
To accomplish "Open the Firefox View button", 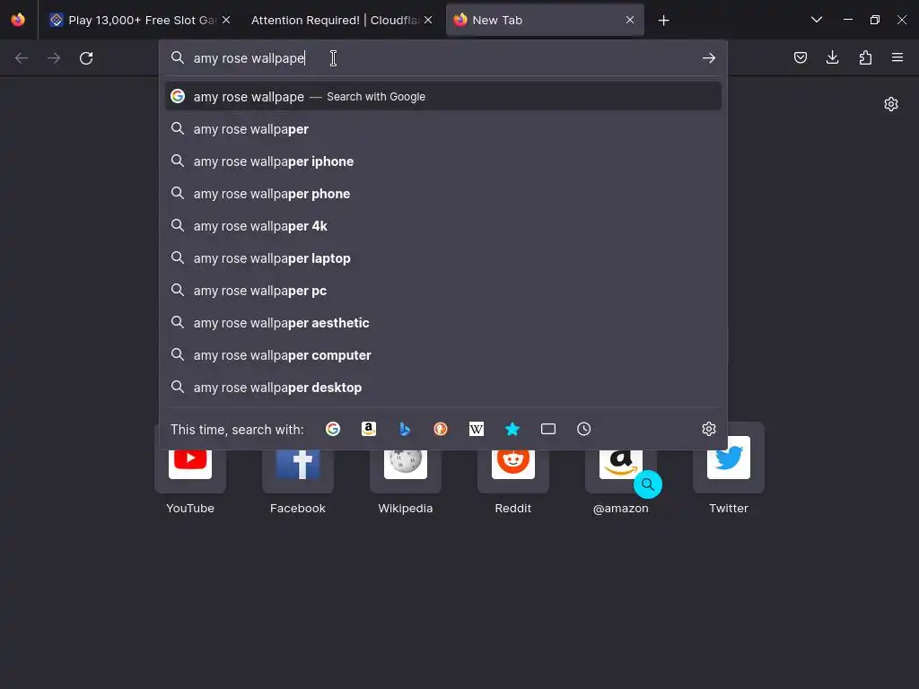I will (x=18, y=20).
